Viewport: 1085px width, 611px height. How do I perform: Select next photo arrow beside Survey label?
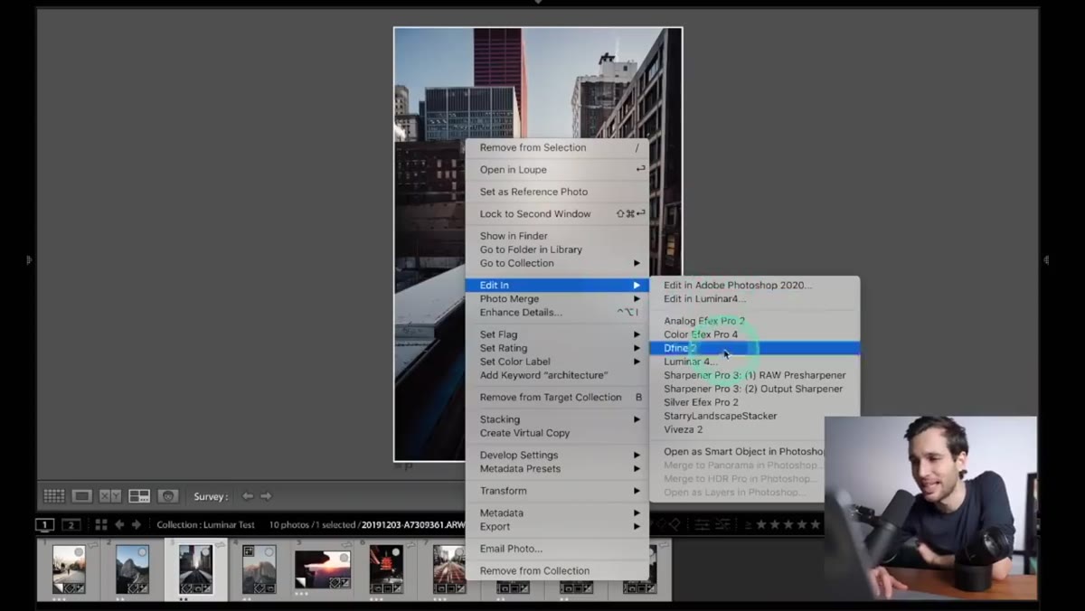click(266, 496)
